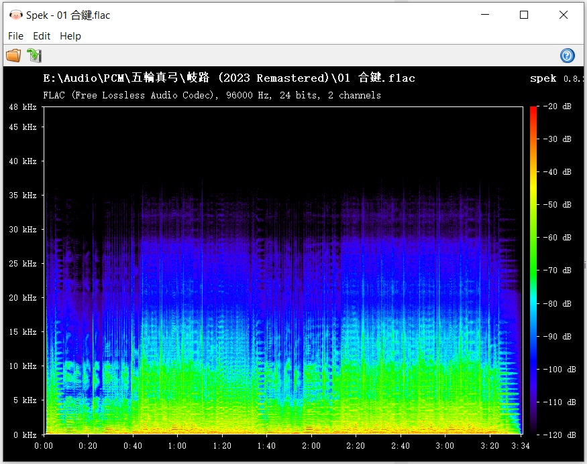Click the -30 dB scale label

557,139
